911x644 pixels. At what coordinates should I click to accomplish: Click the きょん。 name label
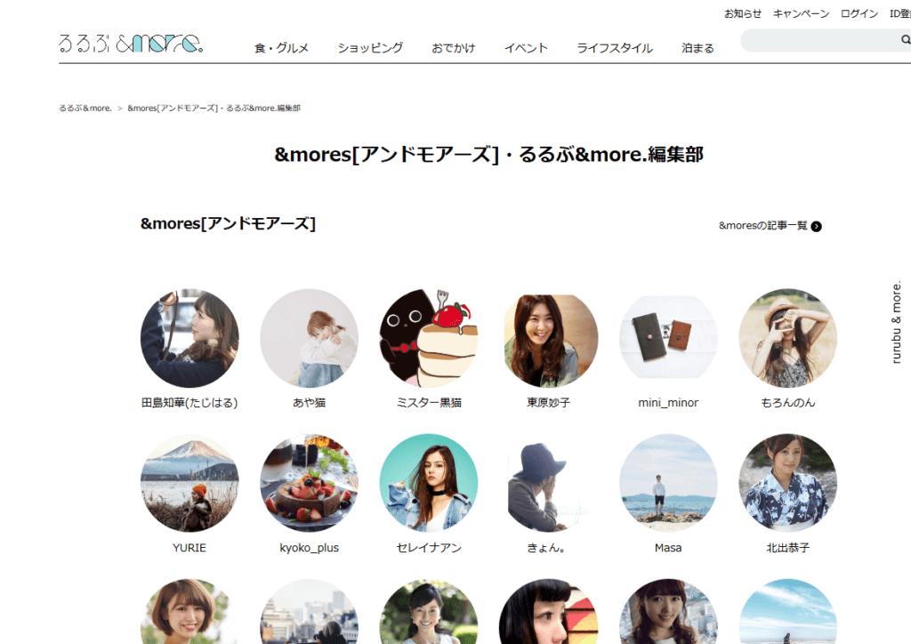point(546,548)
